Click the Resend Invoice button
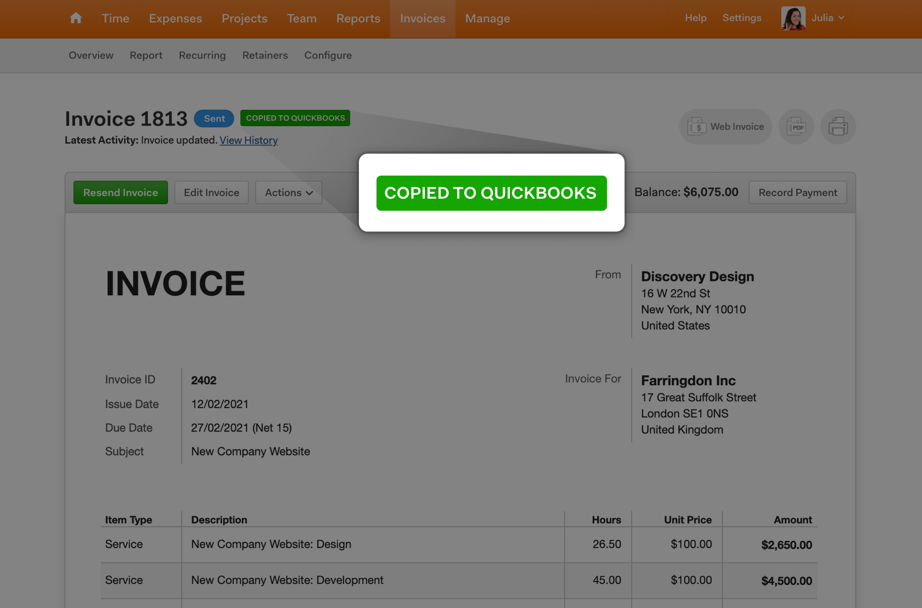This screenshot has height=608, width=922. [x=120, y=193]
